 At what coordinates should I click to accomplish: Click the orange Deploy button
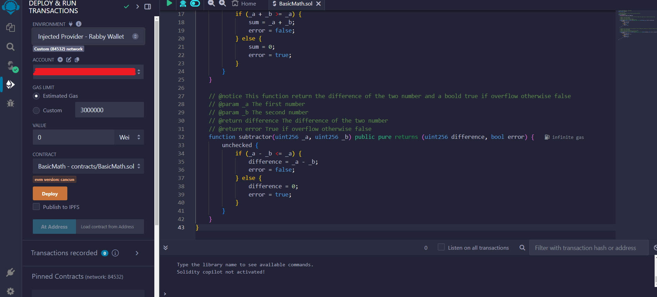pos(50,193)
